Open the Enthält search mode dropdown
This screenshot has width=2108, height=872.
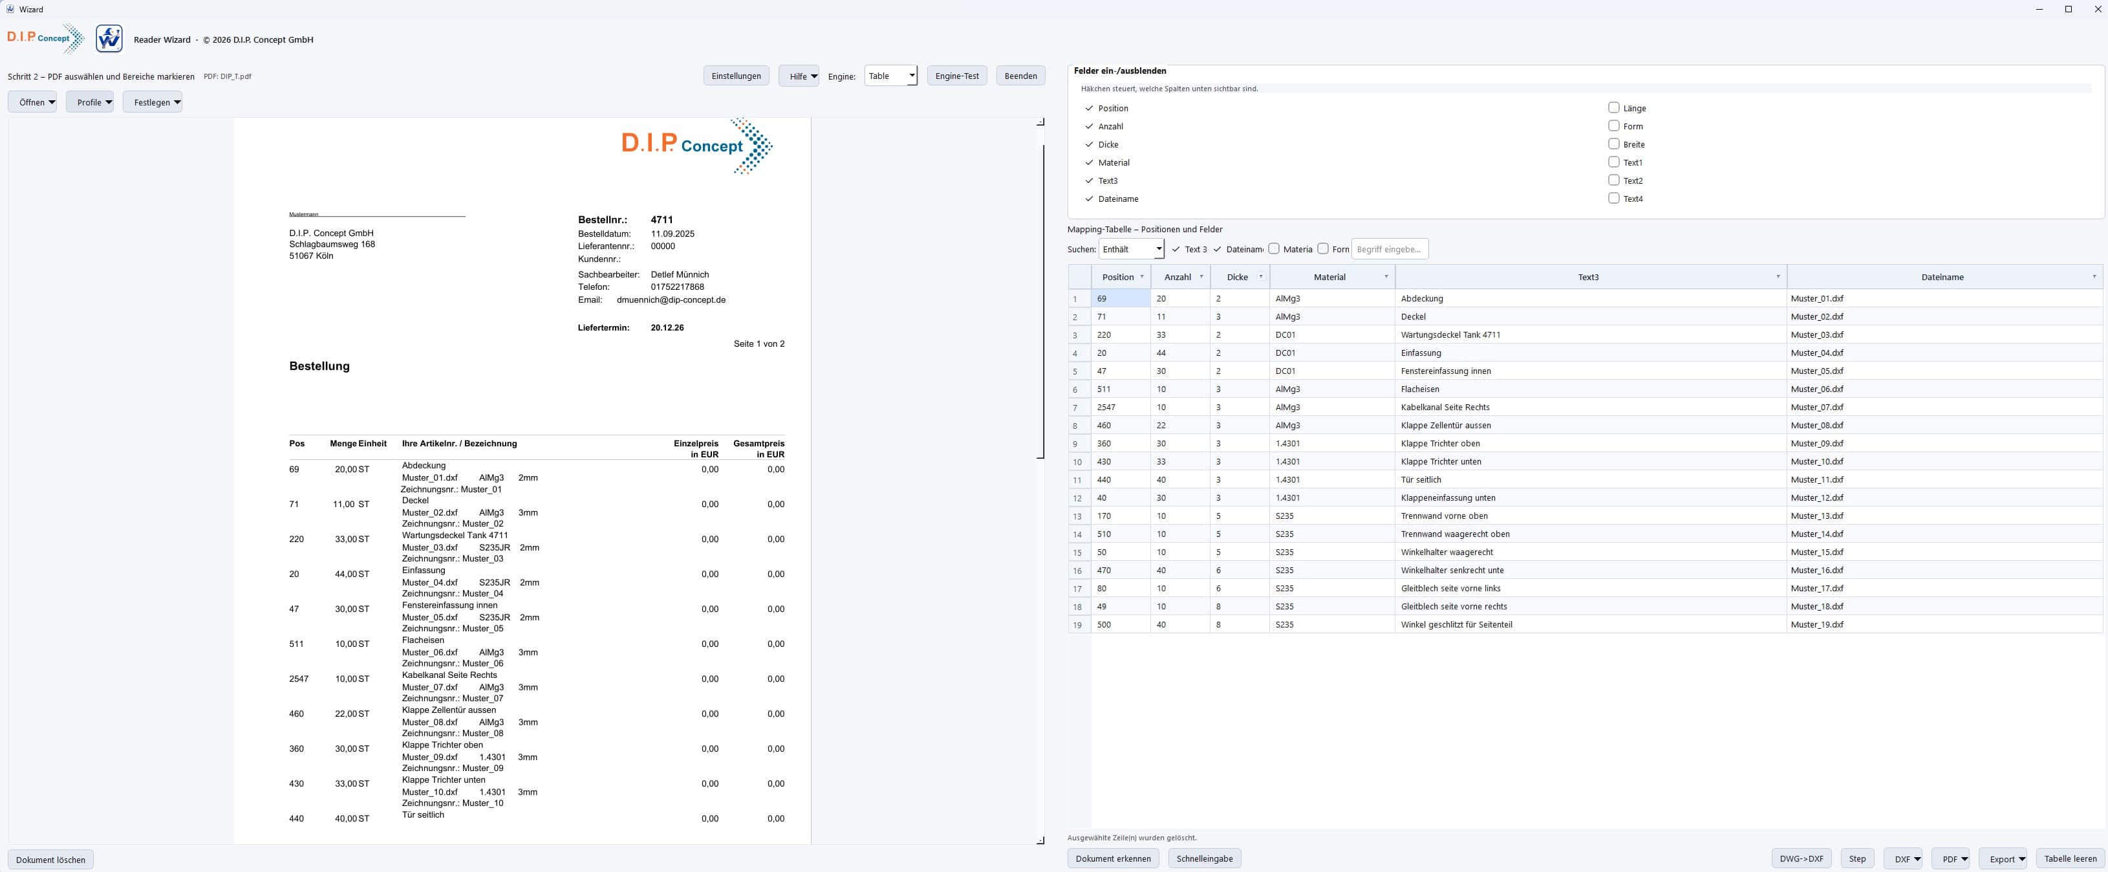click(1131, 249)
